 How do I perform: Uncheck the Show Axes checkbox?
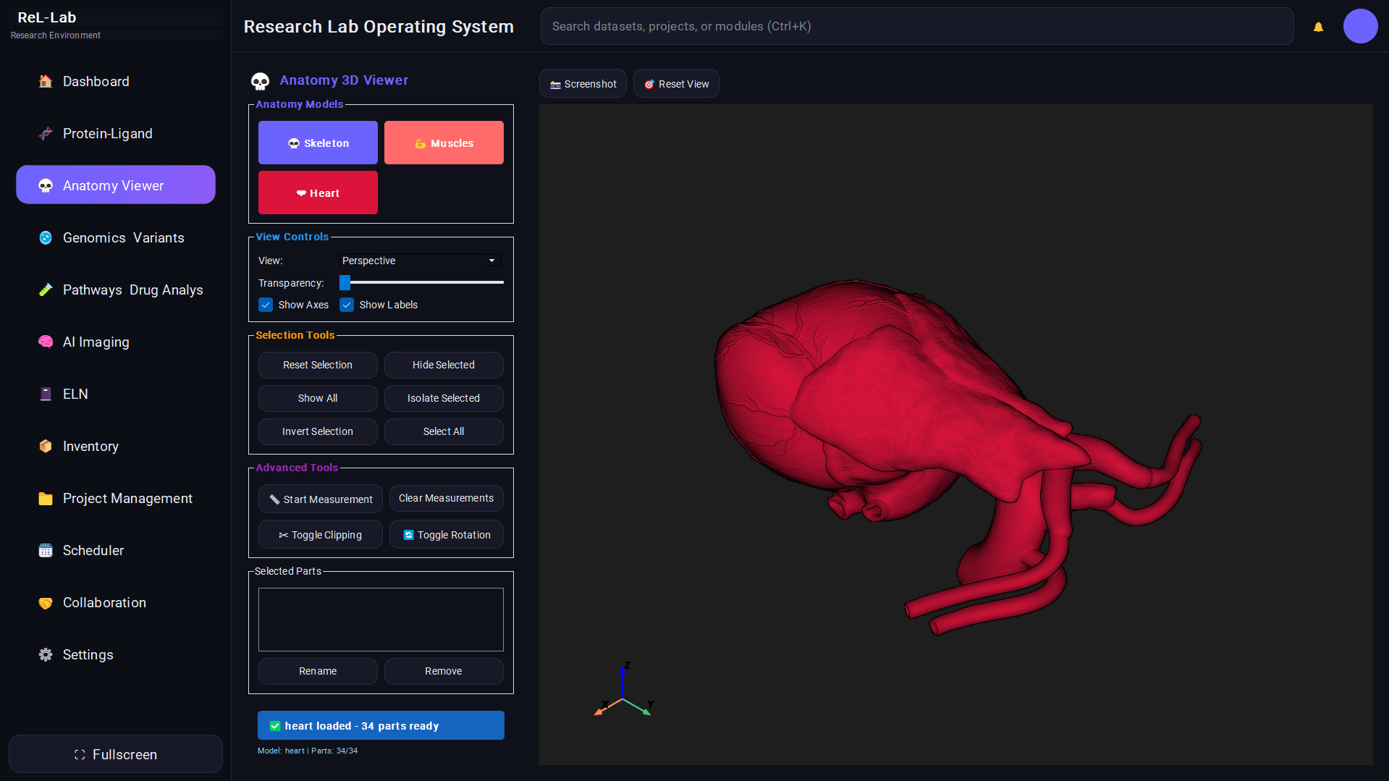click(x=266, y=305)
